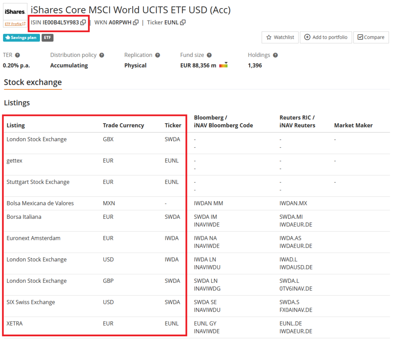Click the GBX trade currency cell
The image size is (393, 340).
click(x=108, y=139)
